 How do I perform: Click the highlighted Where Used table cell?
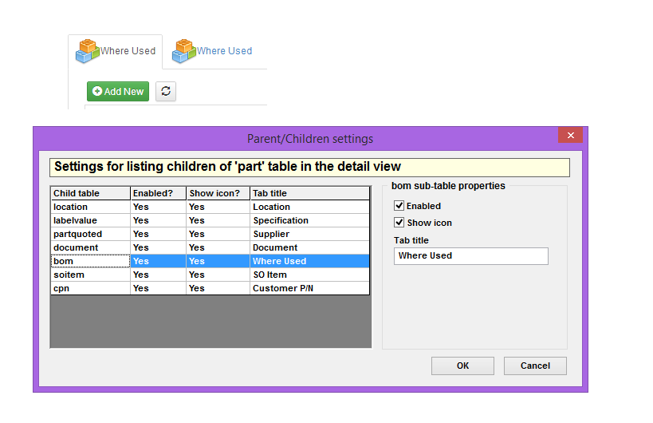[310, 261]
